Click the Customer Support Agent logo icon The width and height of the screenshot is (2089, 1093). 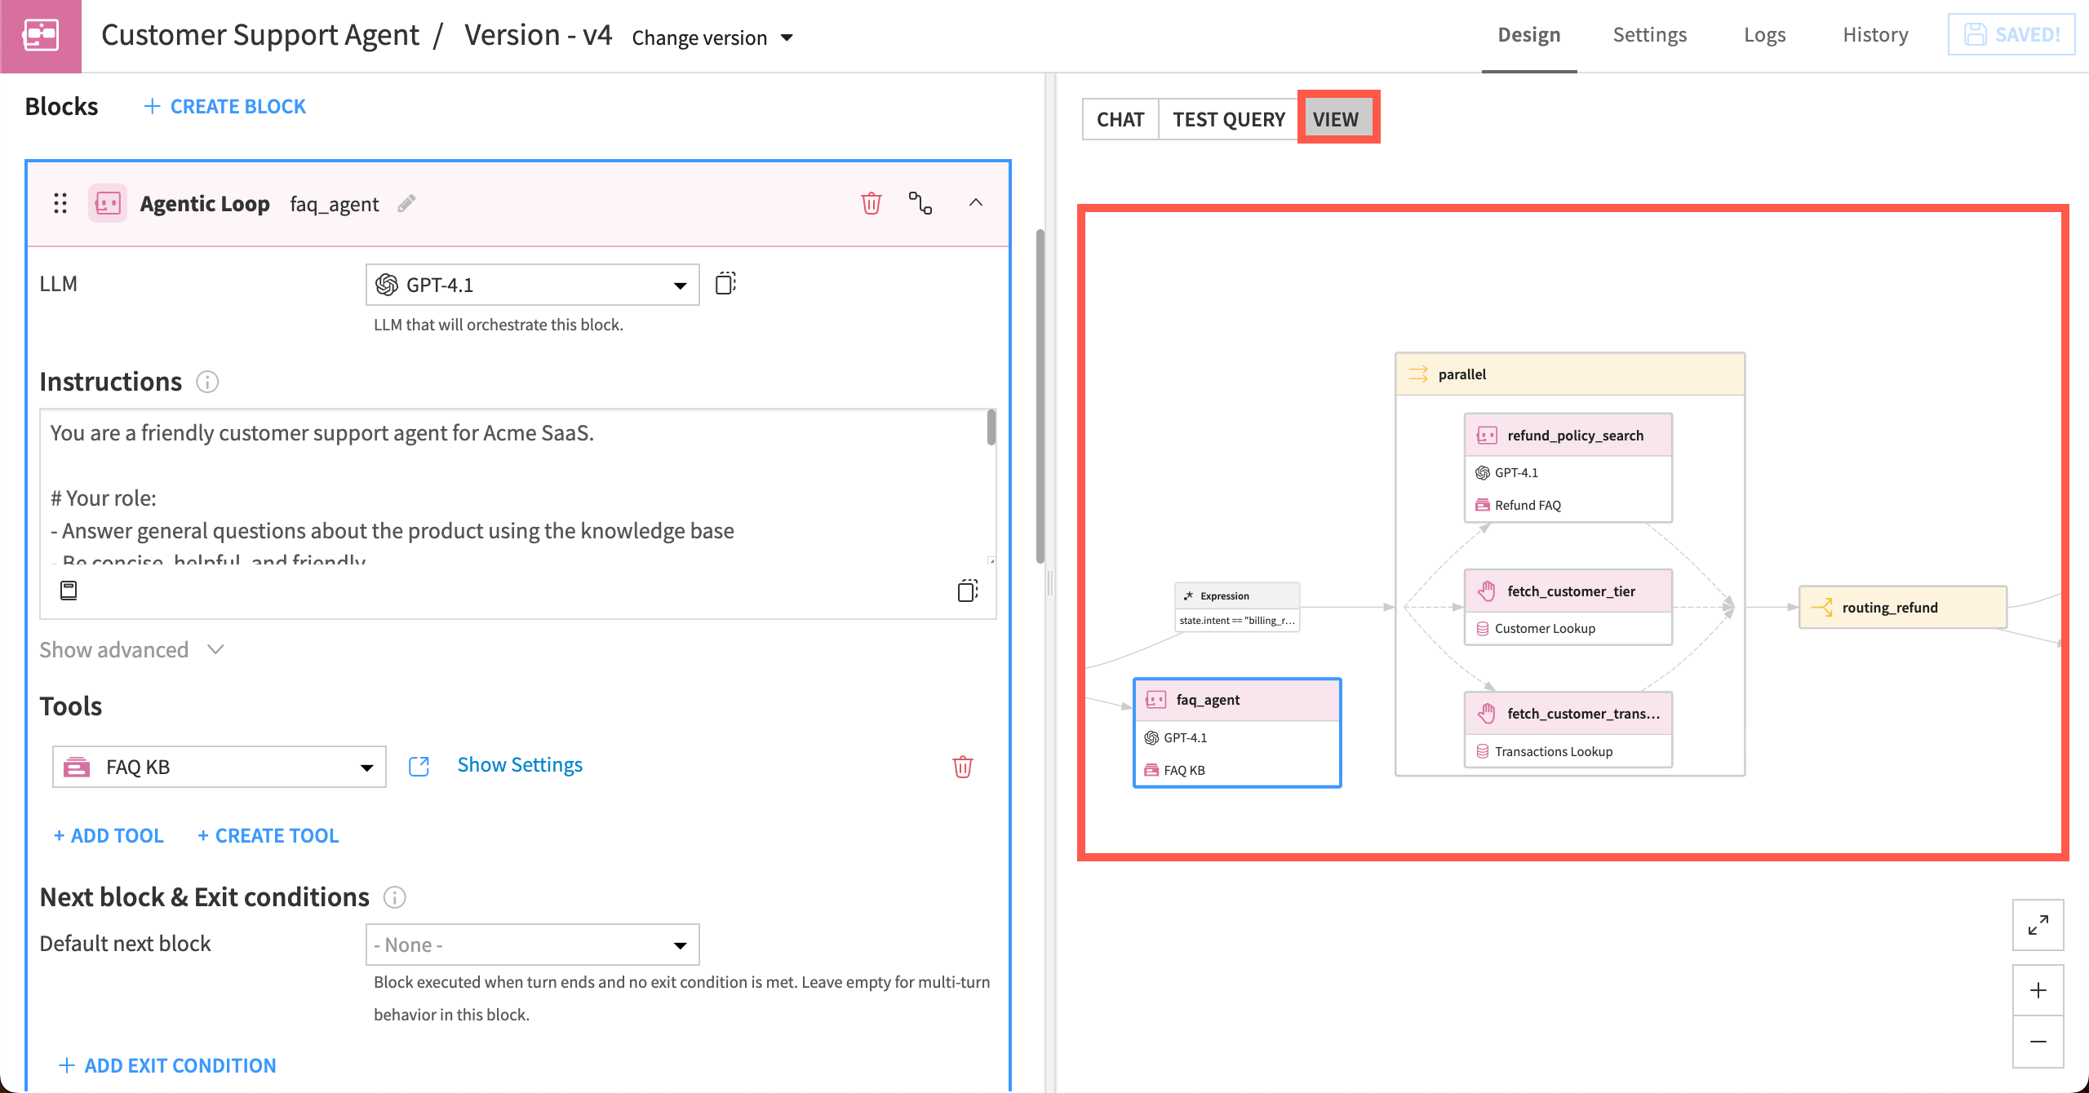[40, 36]
